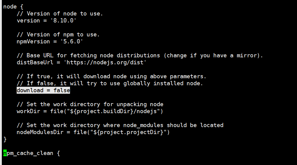Click the 'unpacking node' comment line
This screenshot has width=297, height=165.
click(x=90, y=104)
